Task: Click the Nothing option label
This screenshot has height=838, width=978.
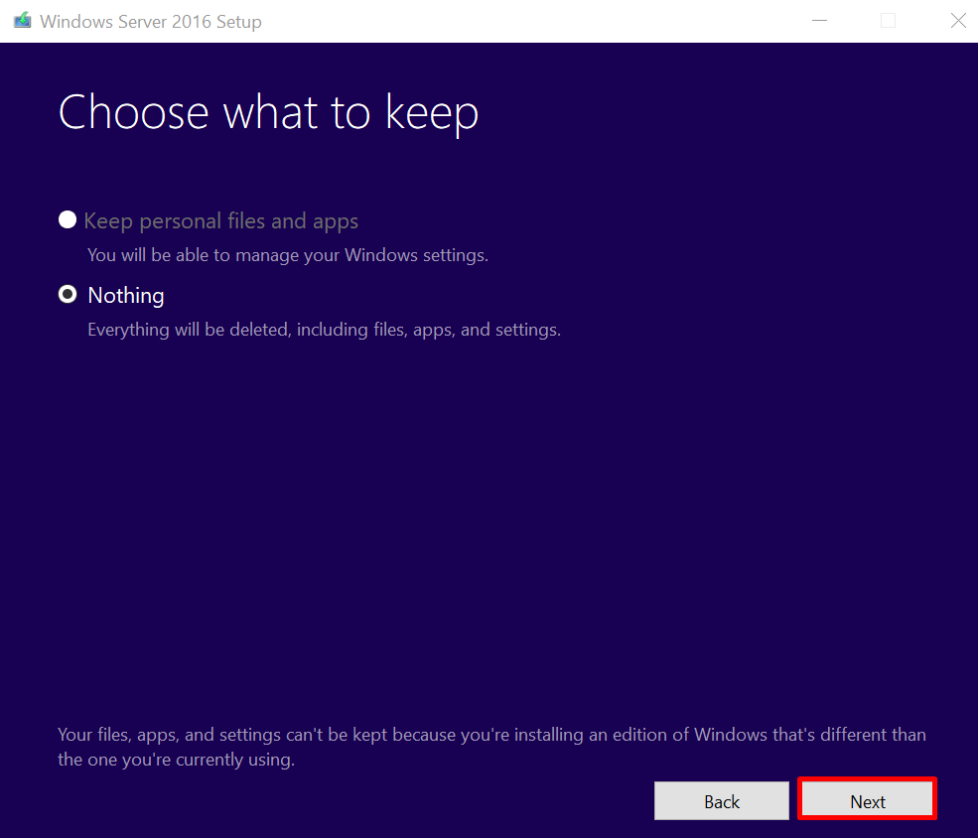Action: click(125, 295)
